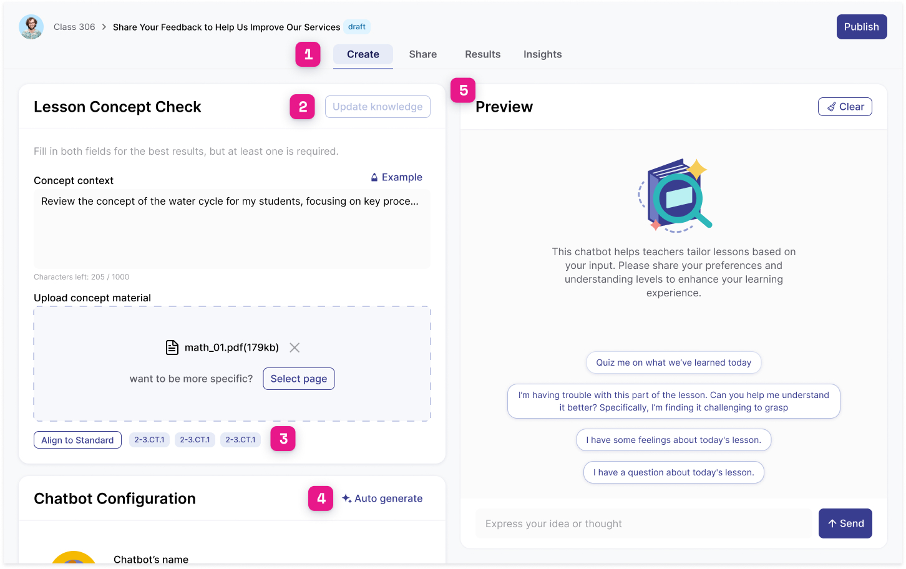Viewport: 906px width, 569px height.
Task: Clear the preview conversation
Action: [x=845, y=107]
